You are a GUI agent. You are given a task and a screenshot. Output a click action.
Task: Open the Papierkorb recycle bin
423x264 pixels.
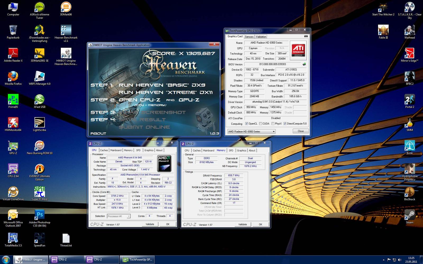13,32
